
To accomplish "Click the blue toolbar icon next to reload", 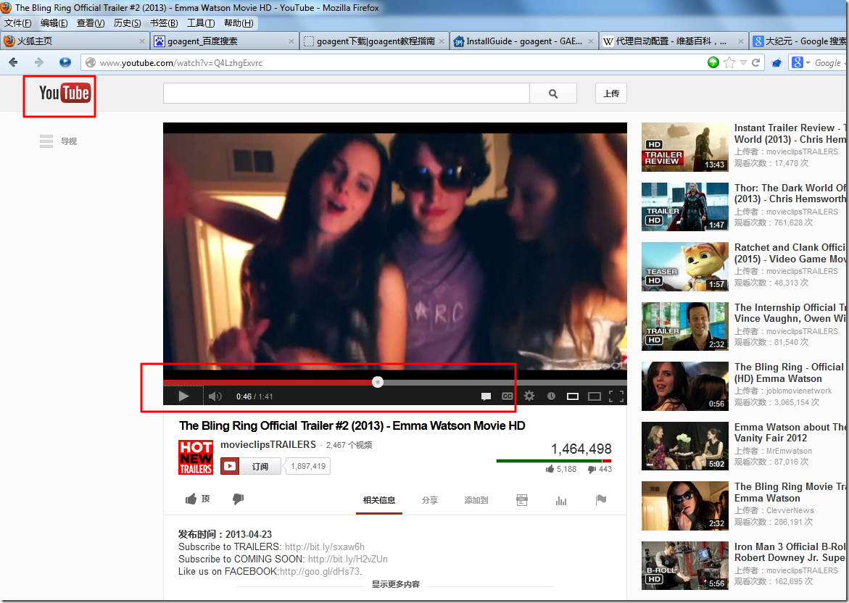I will pos(776,63).
